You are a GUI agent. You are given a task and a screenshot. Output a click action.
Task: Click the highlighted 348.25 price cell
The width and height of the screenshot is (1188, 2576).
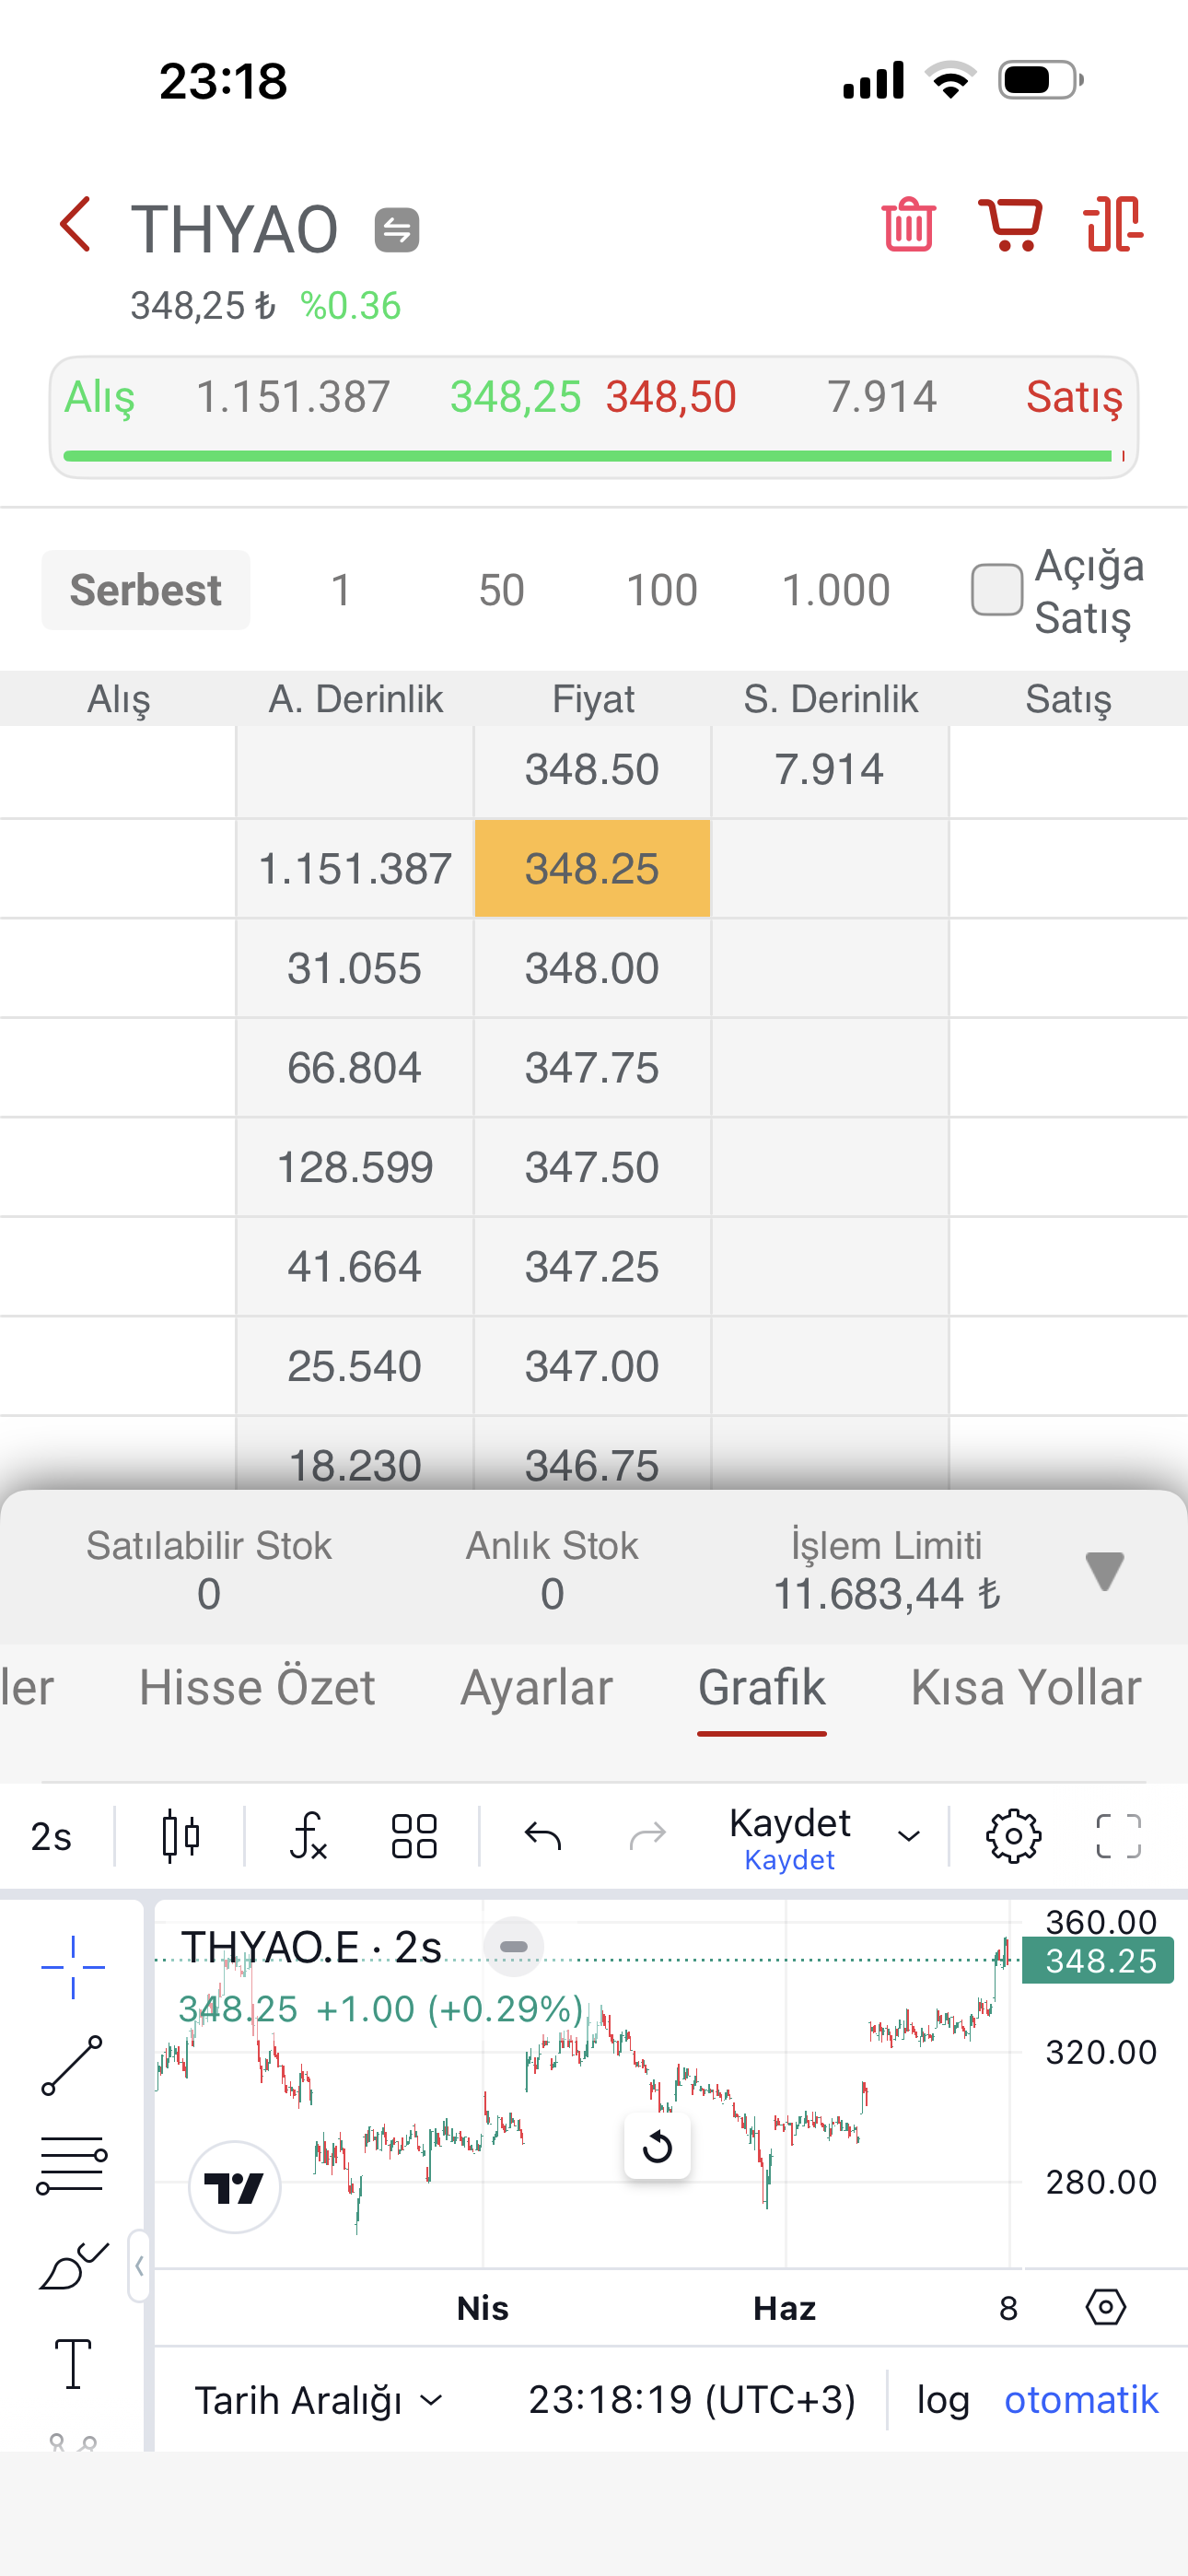click(x=592, y=868)
